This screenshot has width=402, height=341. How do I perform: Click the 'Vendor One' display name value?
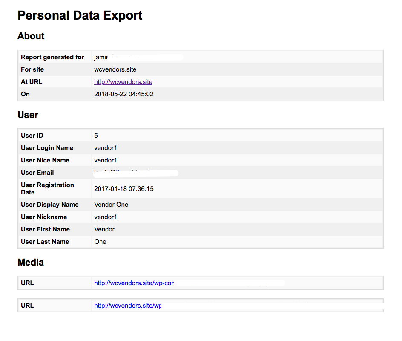[111, 205]
